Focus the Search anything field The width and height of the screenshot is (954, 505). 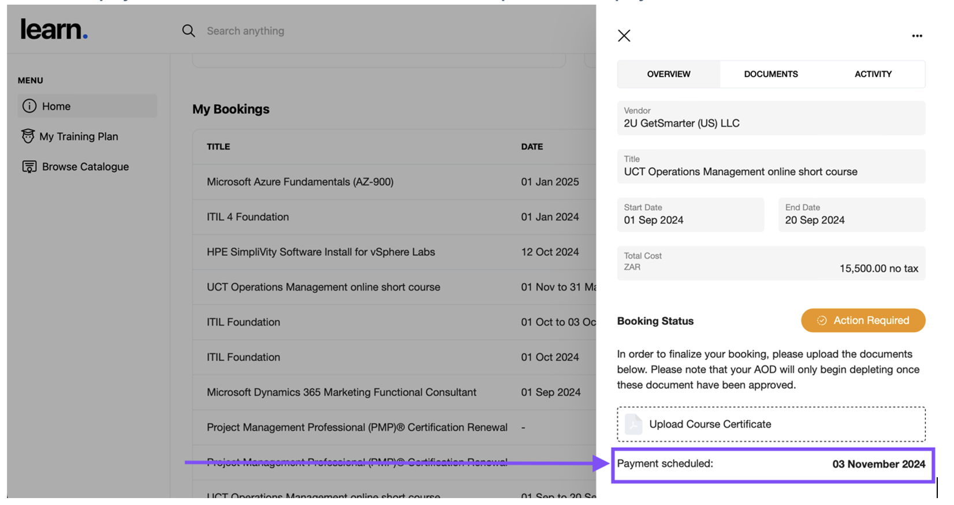point(245,31)
